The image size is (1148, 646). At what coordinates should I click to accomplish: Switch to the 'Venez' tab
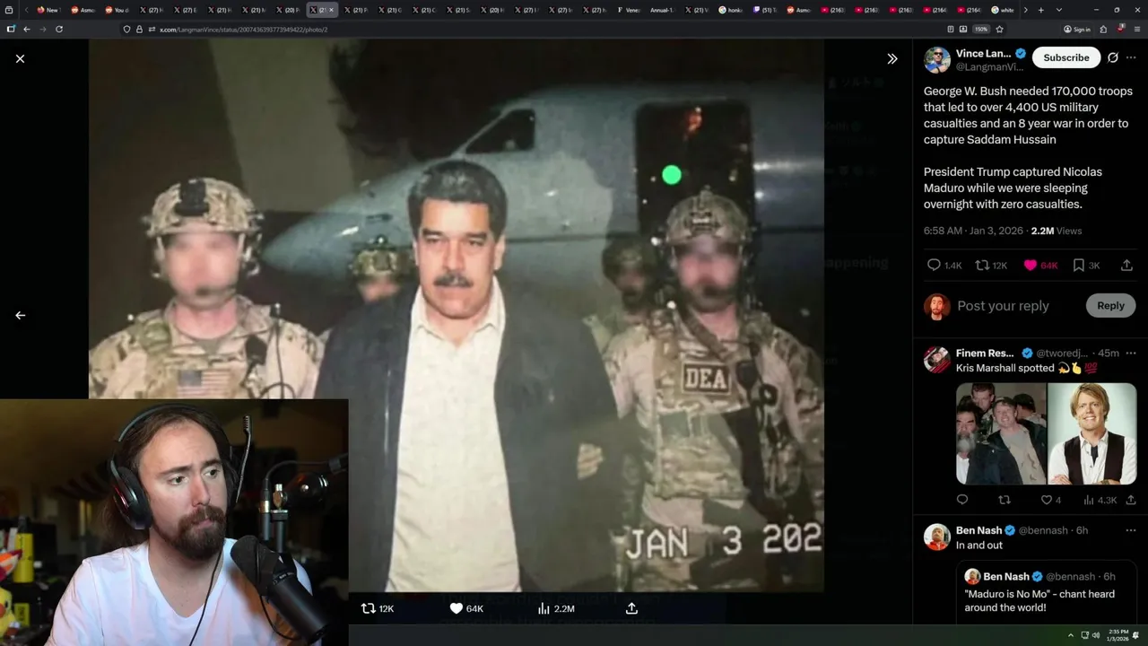click(x=629, y=10)
